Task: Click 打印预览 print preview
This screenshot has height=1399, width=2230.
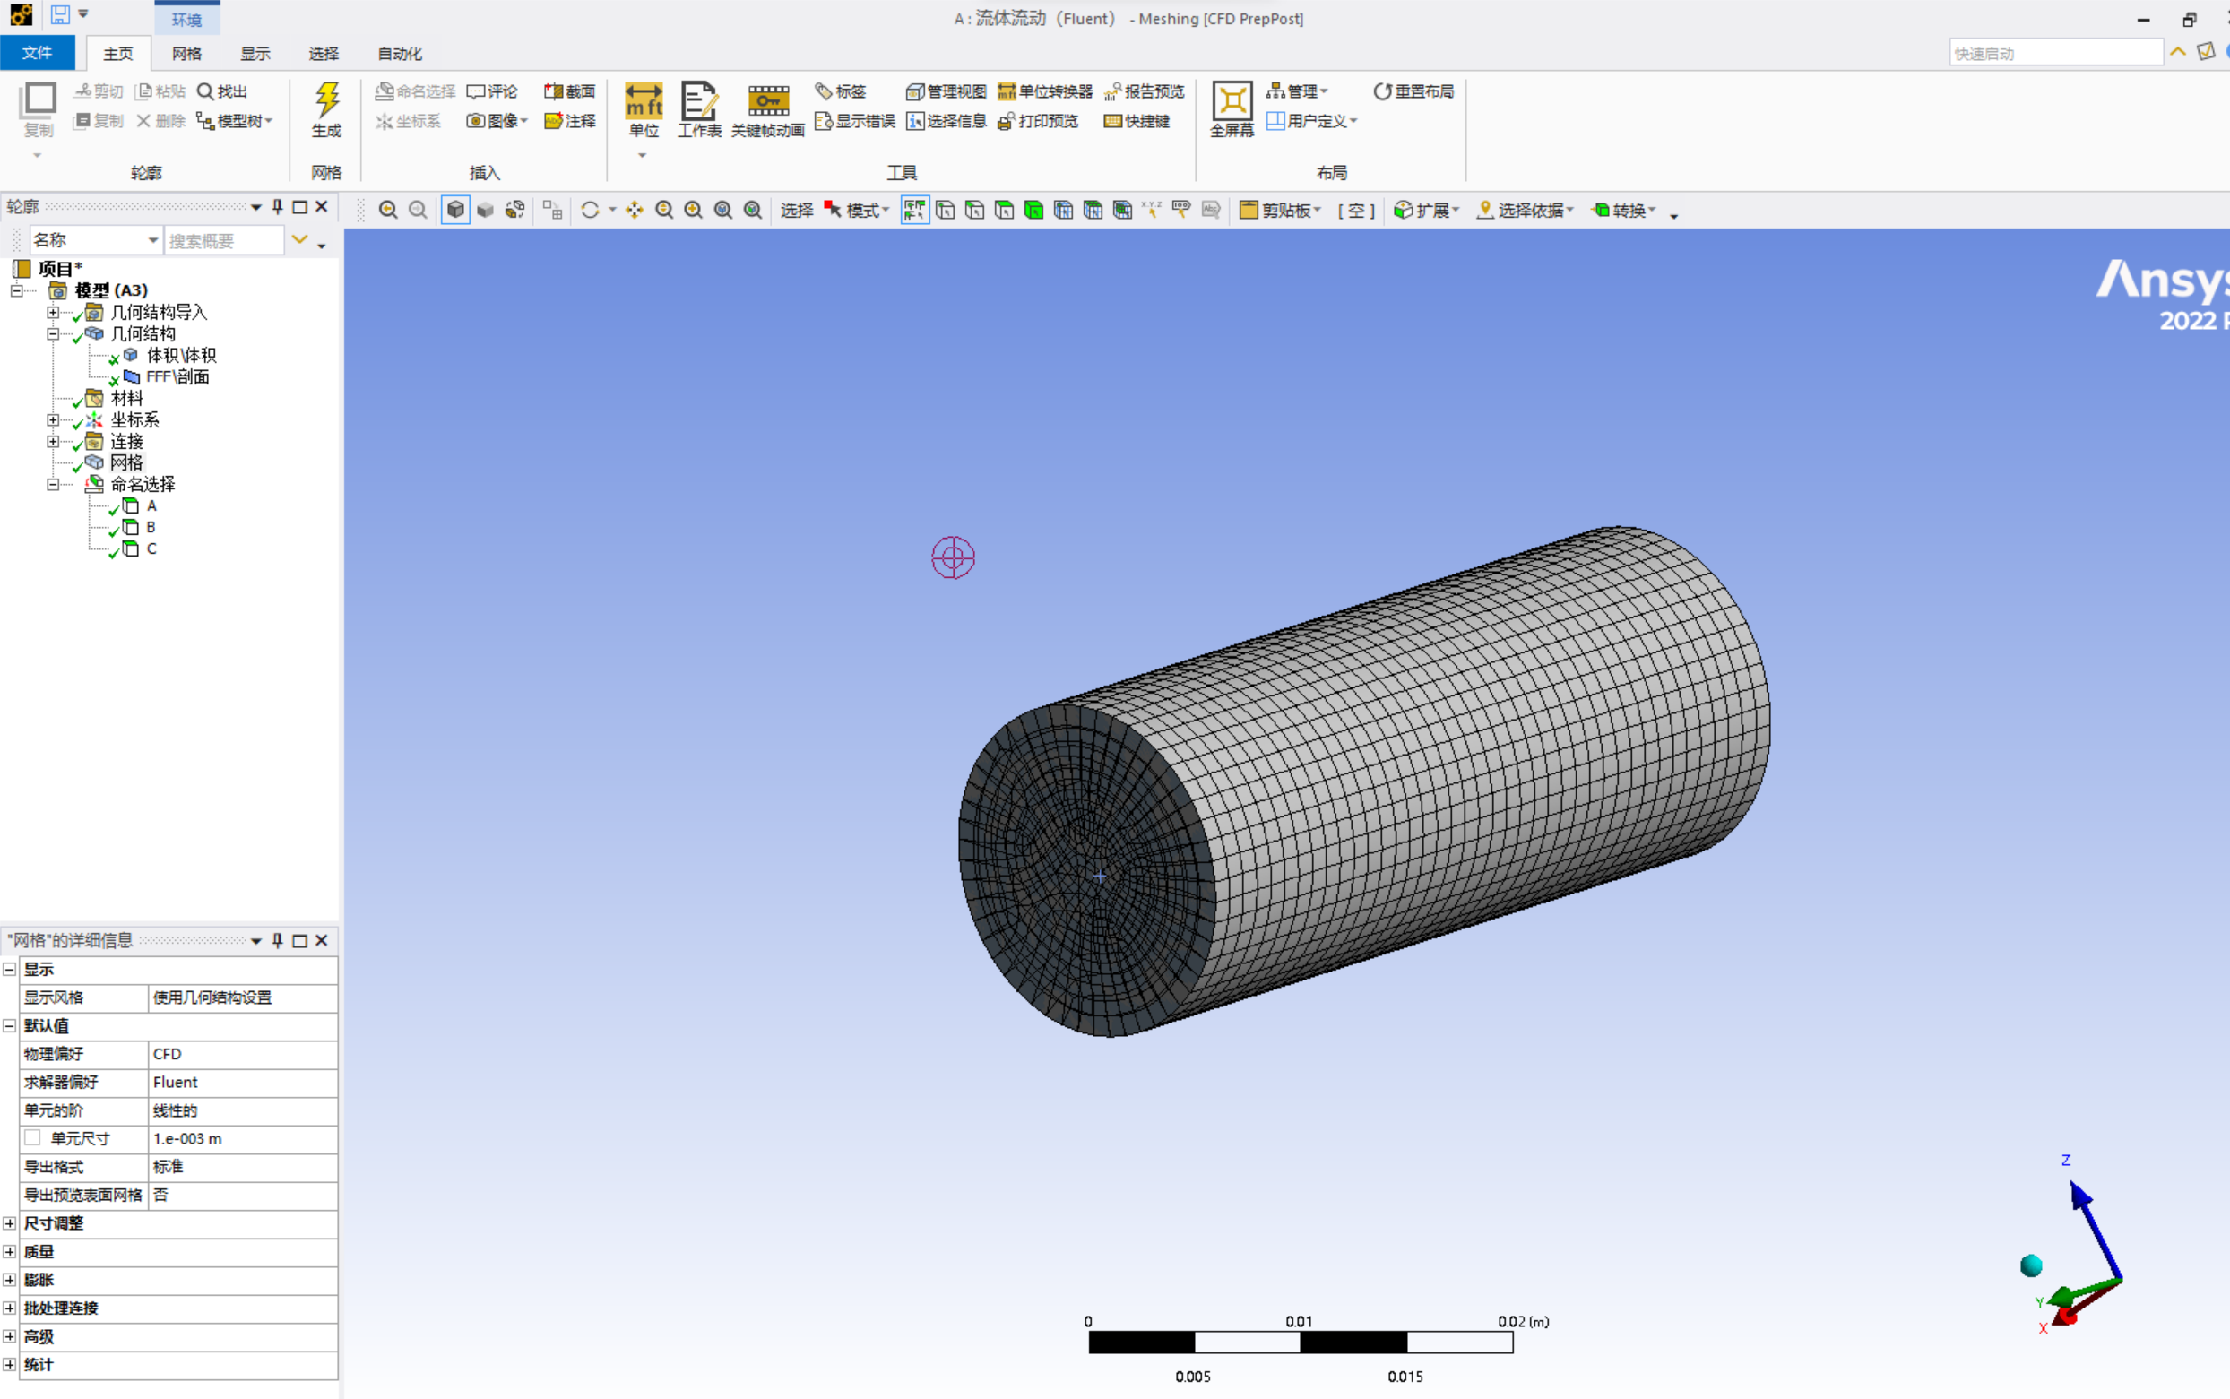Action: tap(1038, 121)
